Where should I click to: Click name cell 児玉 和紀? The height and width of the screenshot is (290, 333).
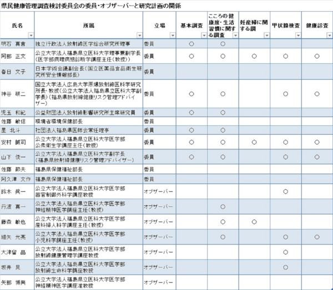click(17, 113)
